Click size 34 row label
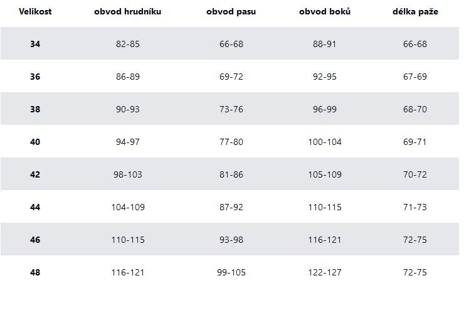 (x=35, y=44)
